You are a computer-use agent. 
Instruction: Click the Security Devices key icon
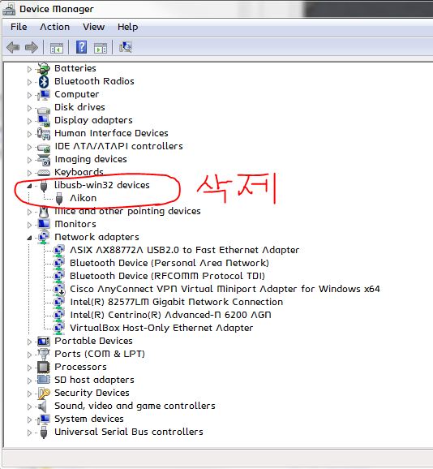pos(44,394)
